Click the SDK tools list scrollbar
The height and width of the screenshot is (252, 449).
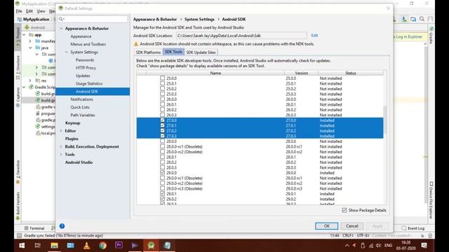click(385, 120)
